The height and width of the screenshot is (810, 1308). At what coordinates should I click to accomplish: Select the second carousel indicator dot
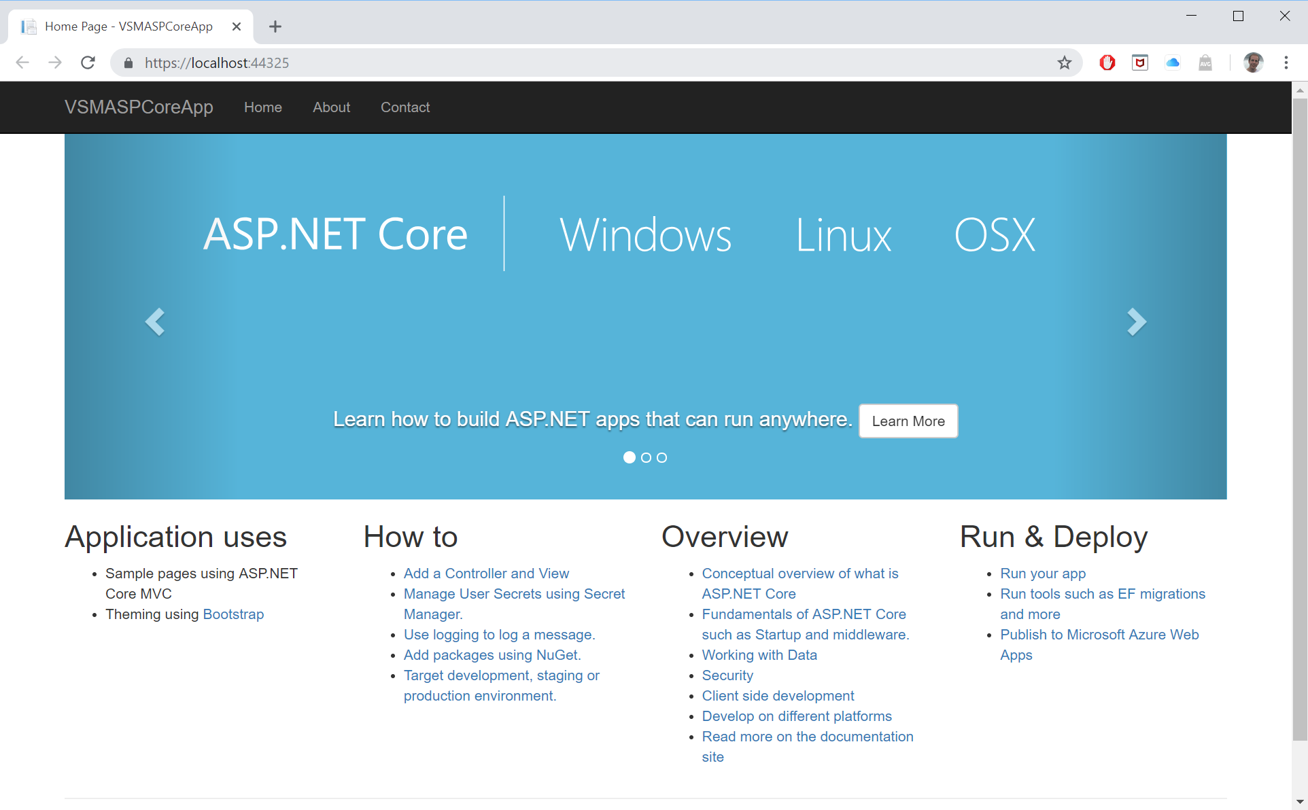point(646,457)
